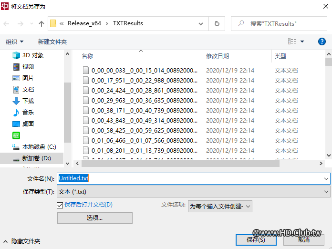This screenshot has height=249, width=332.
Task: Close the save-as dialog
Action: (326, 6)
